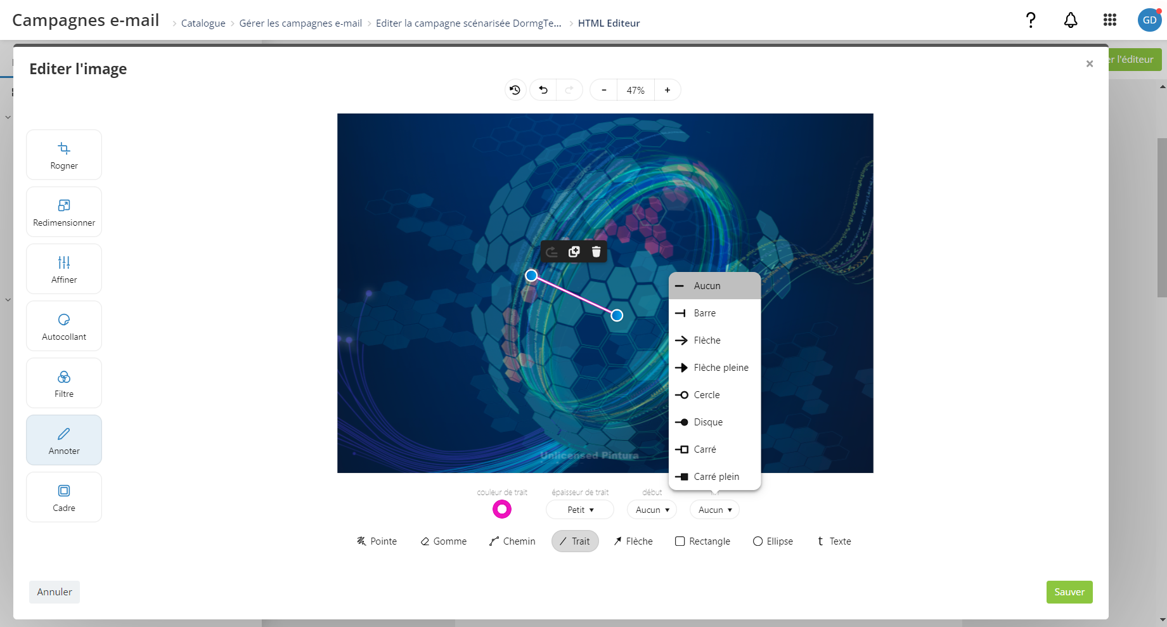The image size is (1167, 627).
Task: Select the Gomme eraser tool
Action: point(444,541)
